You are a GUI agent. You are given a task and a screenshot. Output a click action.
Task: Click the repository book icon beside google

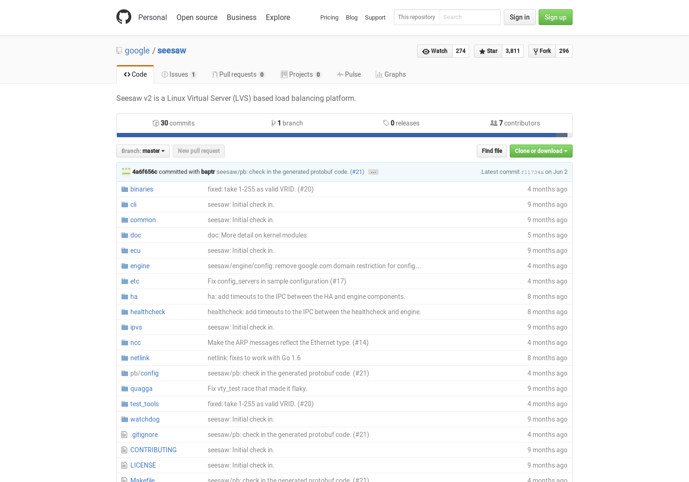[x=119, y=51]
